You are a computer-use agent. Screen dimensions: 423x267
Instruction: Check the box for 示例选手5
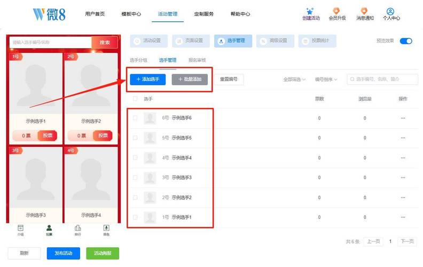pyautogui.click(x=135, y=138)
